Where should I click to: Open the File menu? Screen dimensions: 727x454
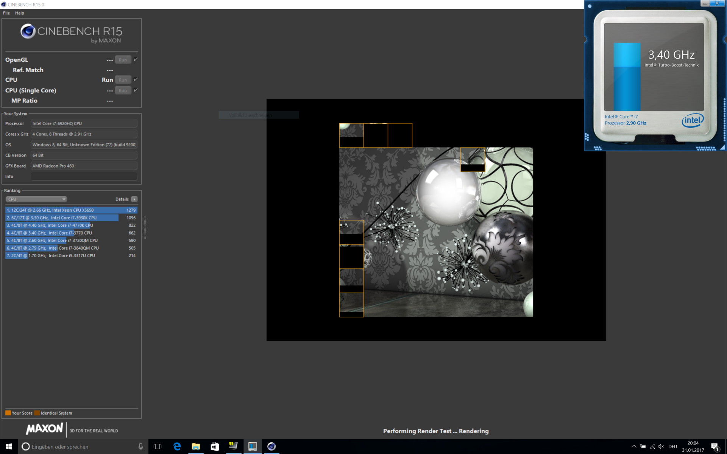[x=6, y=13]
